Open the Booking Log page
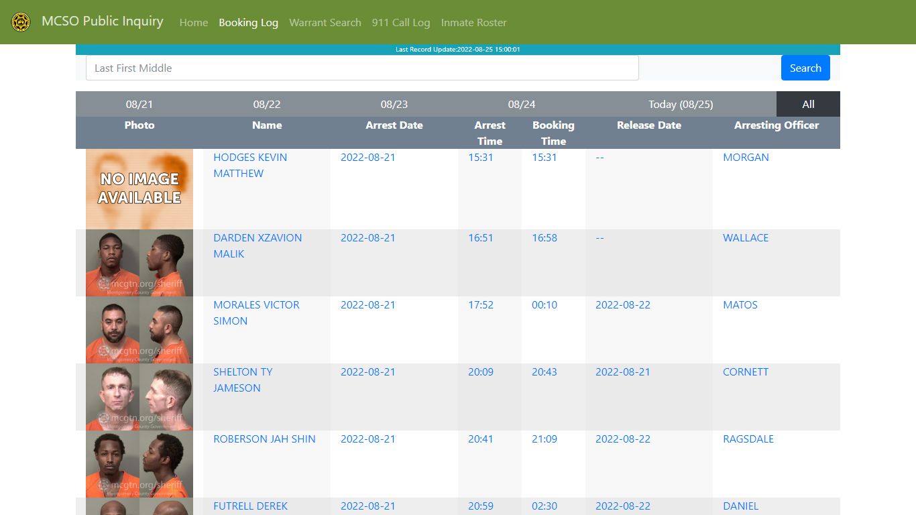 pyautogui.click(x=248, y=22)
